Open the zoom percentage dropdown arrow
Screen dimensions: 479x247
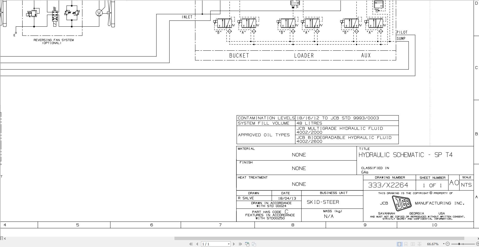click(x=444, y=244)
